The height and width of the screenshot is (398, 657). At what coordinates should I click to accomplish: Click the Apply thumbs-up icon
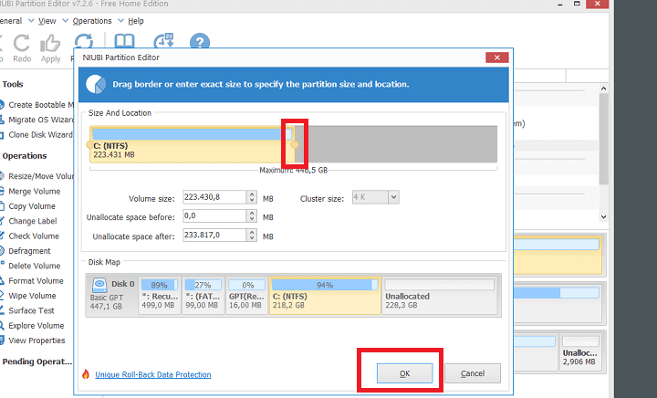(50, 43)
